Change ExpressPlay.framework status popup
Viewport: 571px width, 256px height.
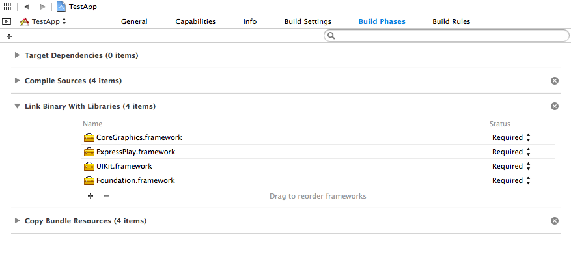[x=511, y=152]
